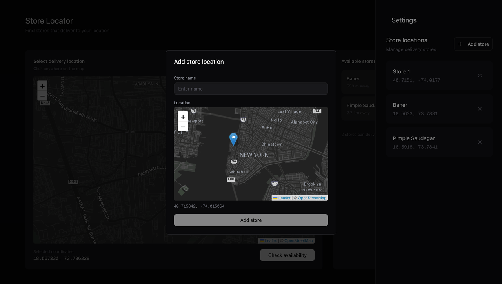Remove Store 1 from store locations
502x284 pixels.
click(x=480, y=75)
